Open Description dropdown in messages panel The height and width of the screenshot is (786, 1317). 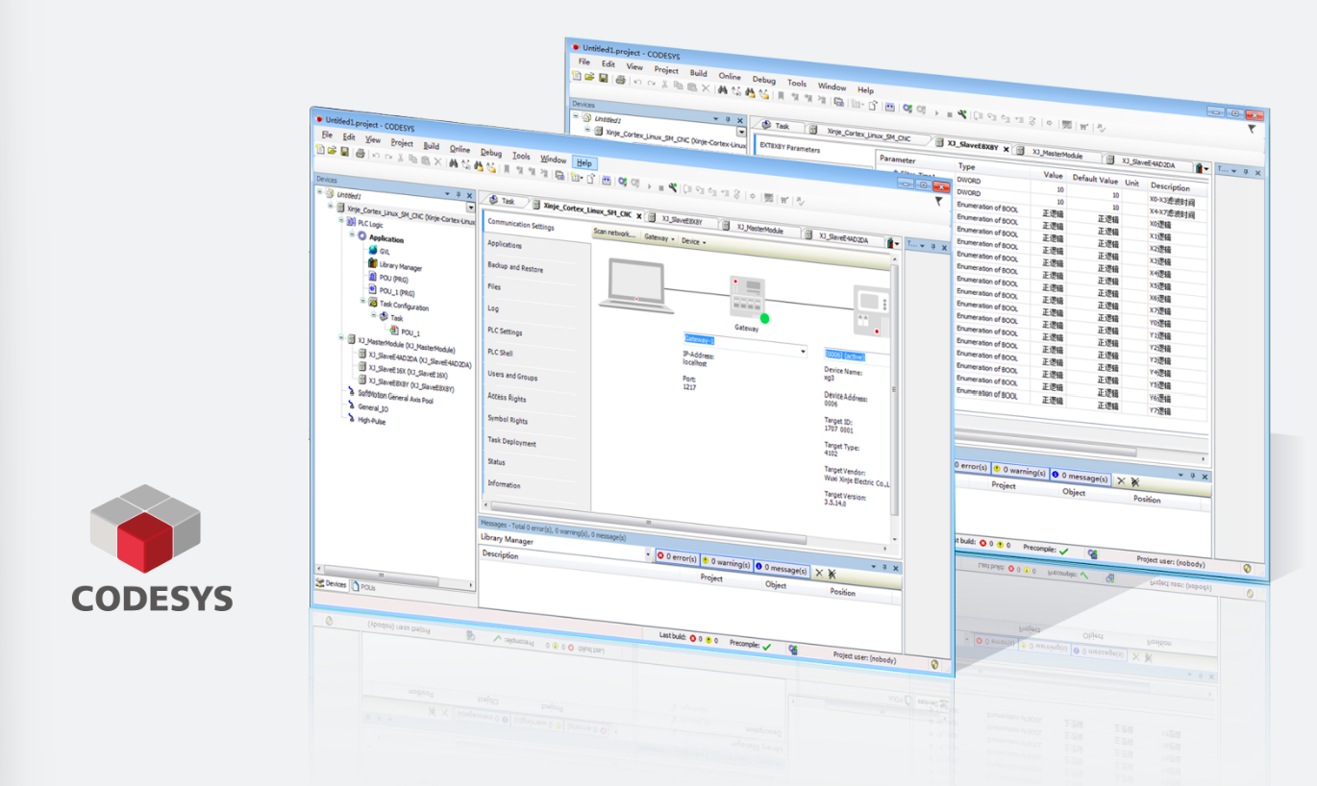point(647,554)
